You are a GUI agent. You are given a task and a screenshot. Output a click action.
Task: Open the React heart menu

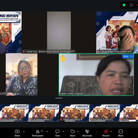click(x=73, y=133)
